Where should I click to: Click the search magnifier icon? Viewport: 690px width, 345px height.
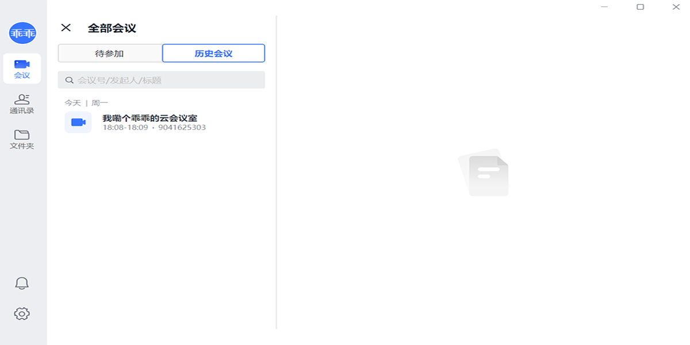click(70, 80)
